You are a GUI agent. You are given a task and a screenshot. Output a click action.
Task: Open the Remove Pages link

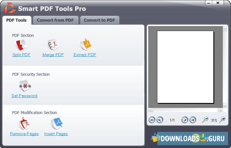24,134
